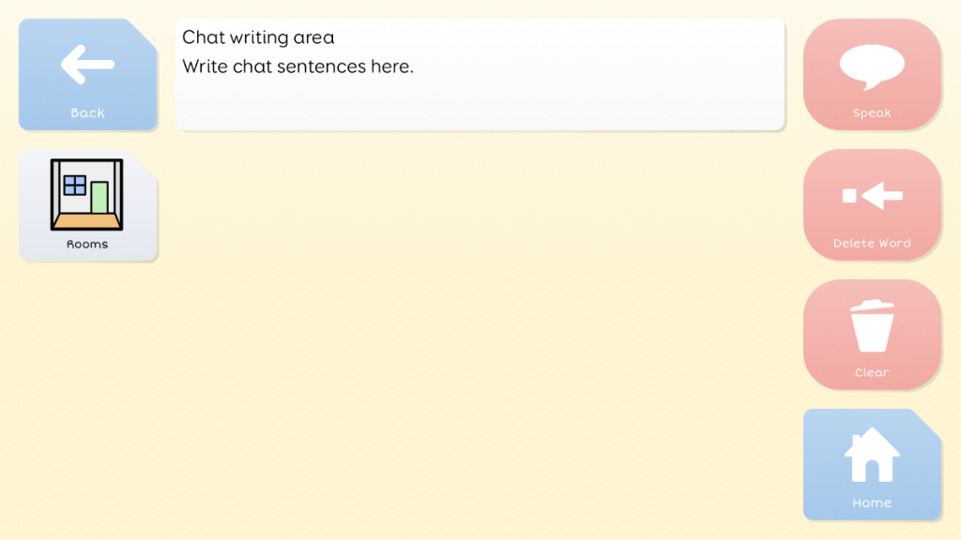Tap the speech bubble Speak icon
This screenshot has height=540, width=961.
872,66
